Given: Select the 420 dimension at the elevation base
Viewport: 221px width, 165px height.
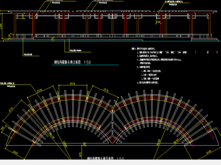Looking at the screenshot, I should point(10,36).
